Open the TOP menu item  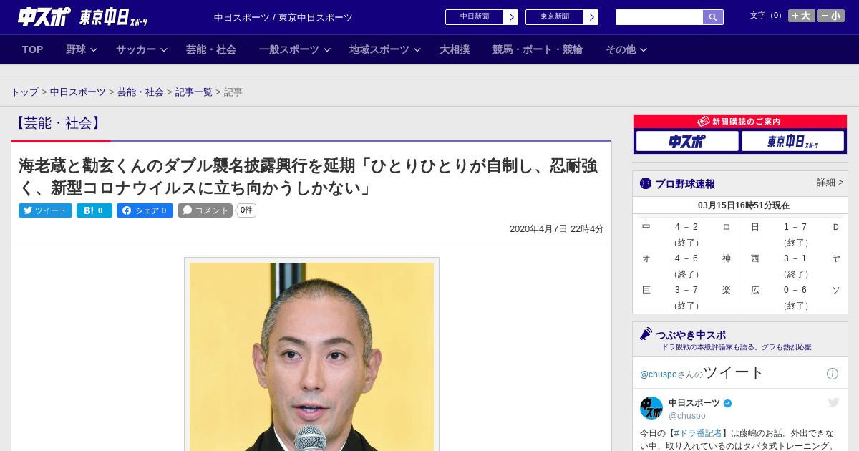click(32, 49)
